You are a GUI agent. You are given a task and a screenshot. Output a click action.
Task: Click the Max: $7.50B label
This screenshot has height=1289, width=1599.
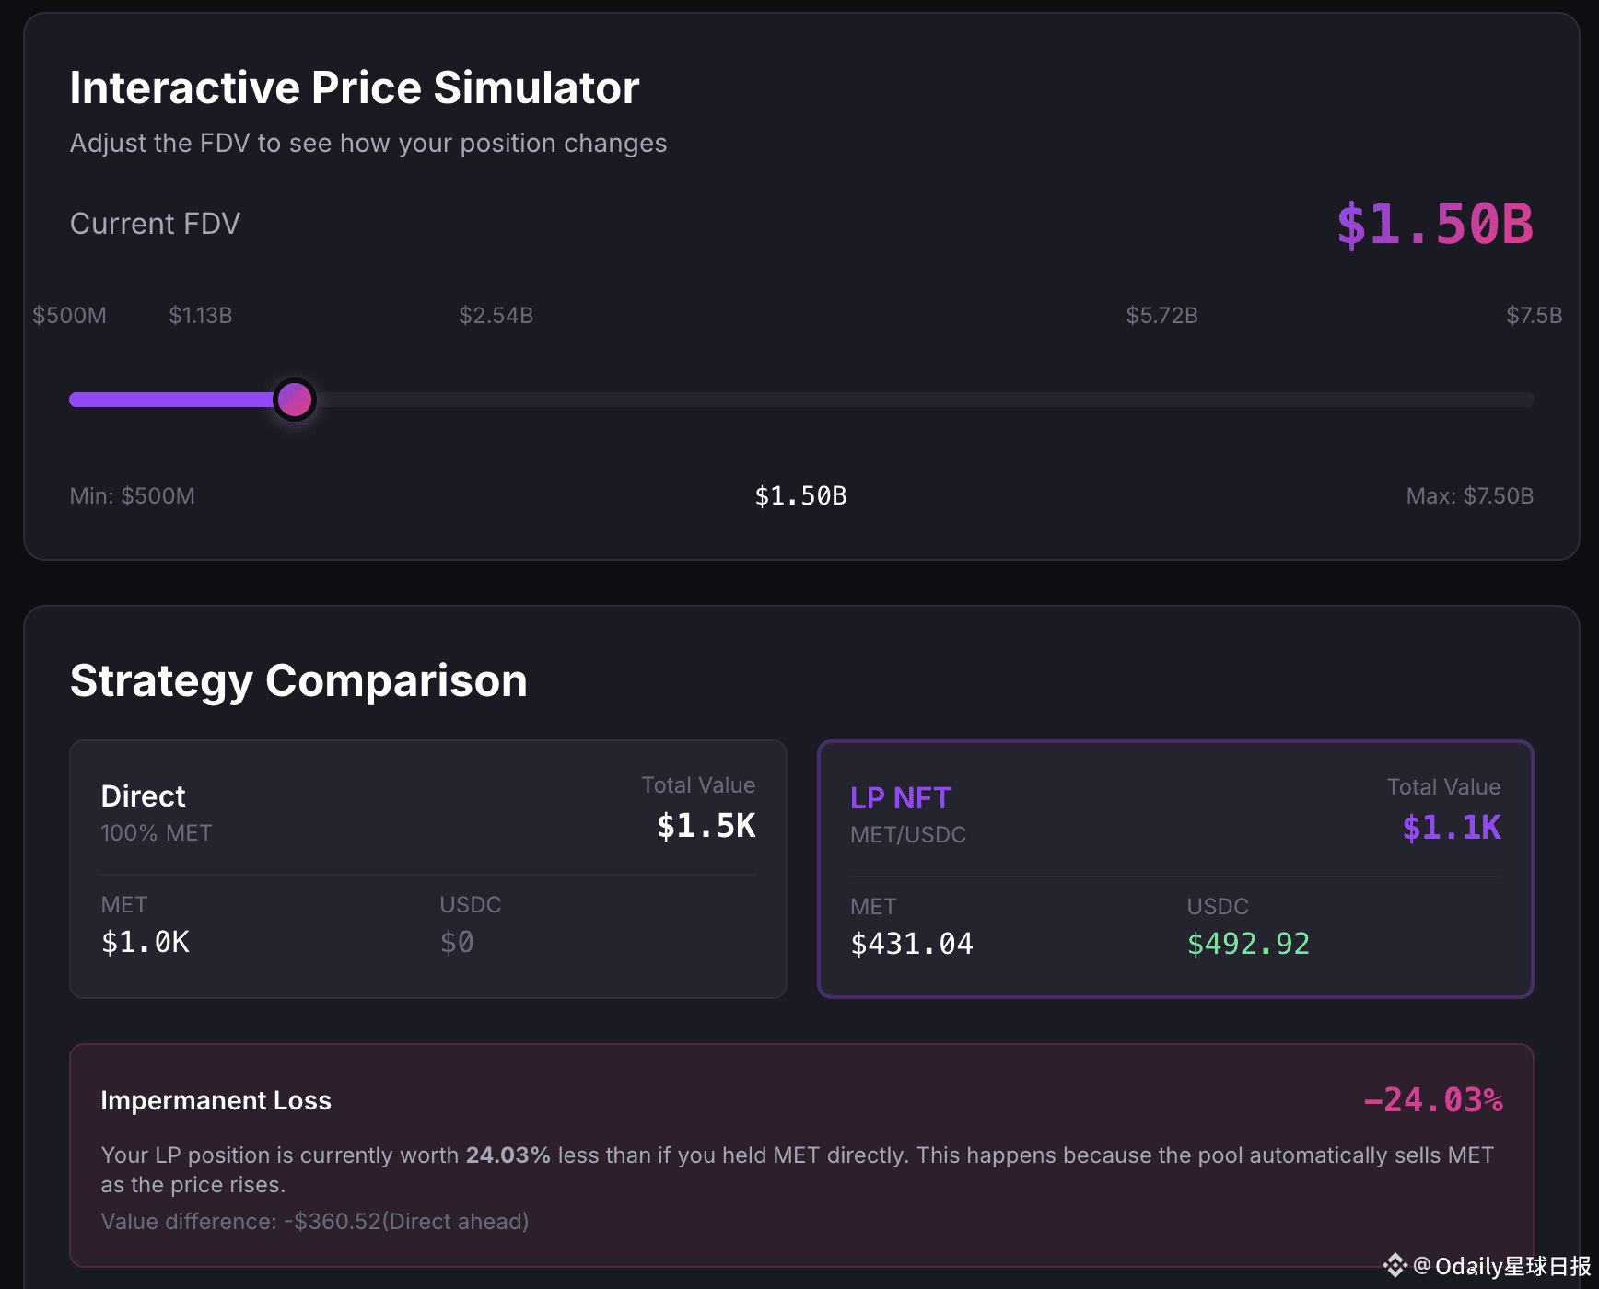[1469, 496]
